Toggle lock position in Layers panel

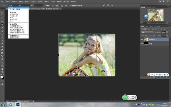click(151, 36)
